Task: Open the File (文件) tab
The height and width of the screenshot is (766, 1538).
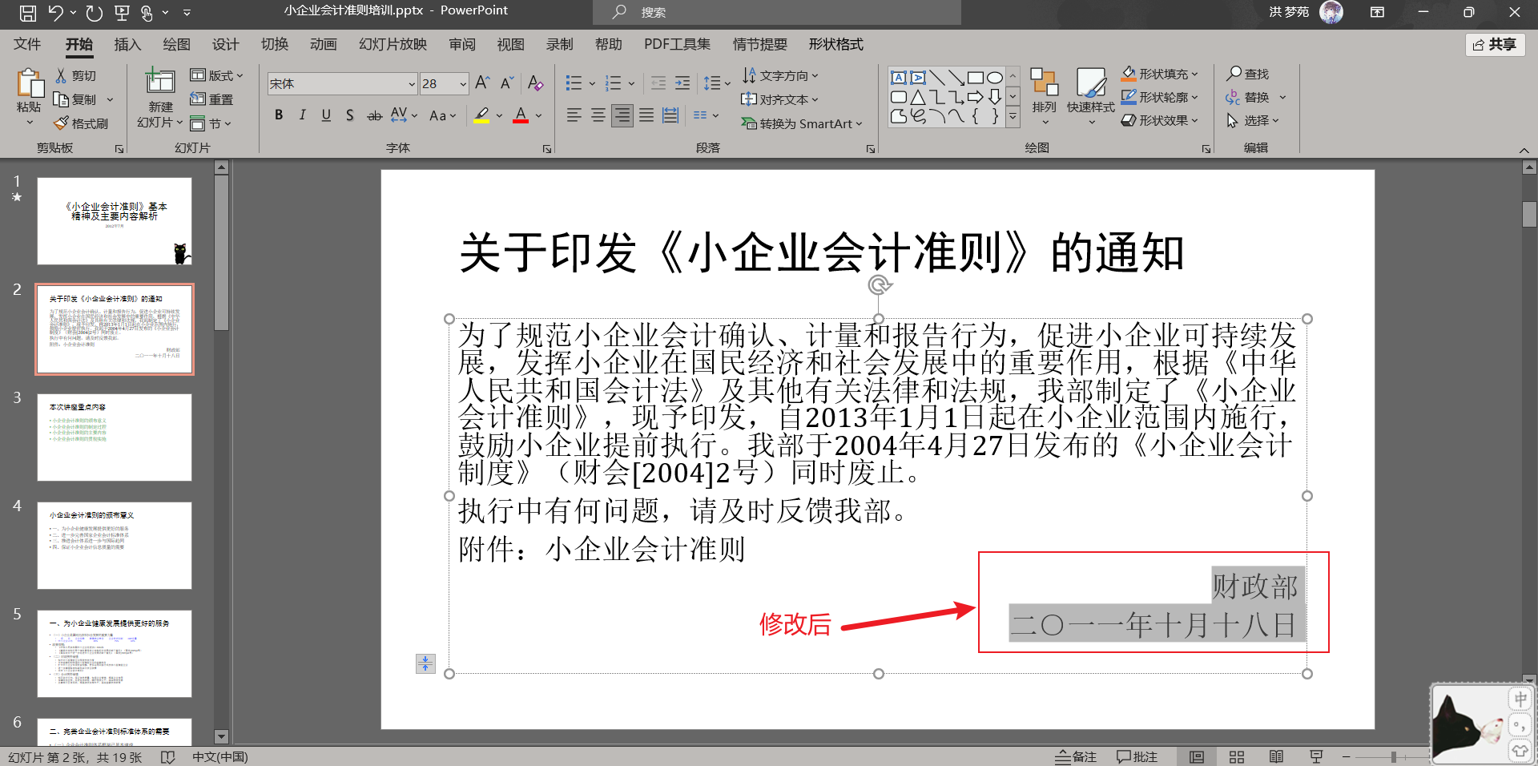Action: click(27, 44)
